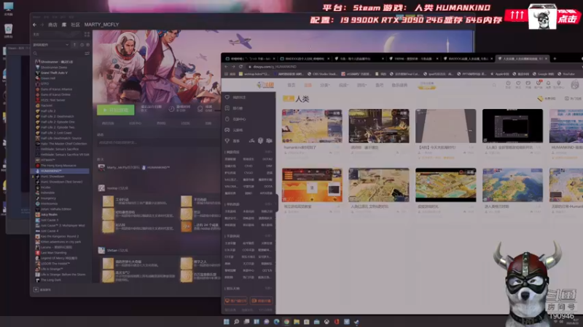The image size is (583, 327).
Task: Select Half-Life 2 in Steam library list
Action: pyautogui.click(x=48, y=111)
